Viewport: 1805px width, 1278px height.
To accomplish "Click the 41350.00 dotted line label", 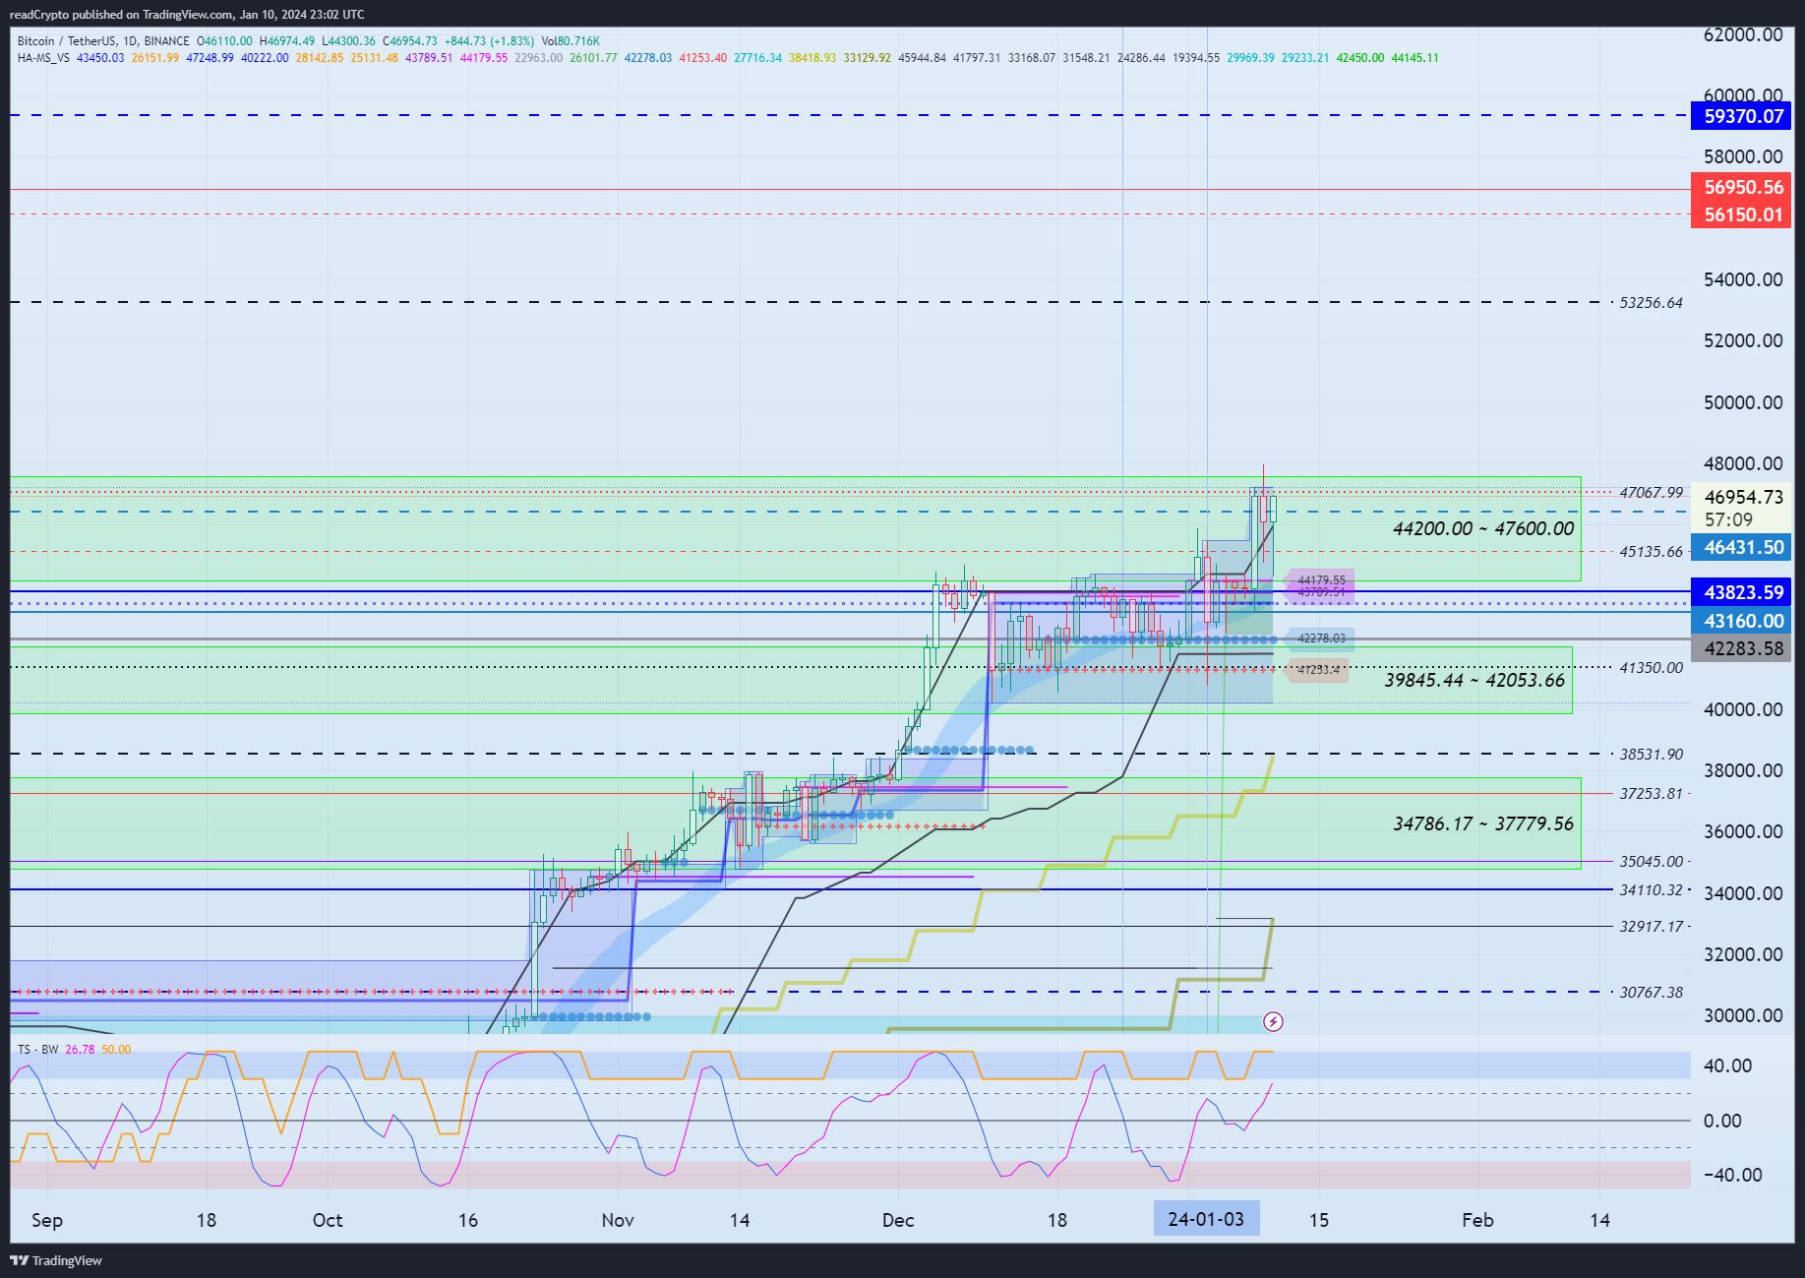I will 1651,667.
